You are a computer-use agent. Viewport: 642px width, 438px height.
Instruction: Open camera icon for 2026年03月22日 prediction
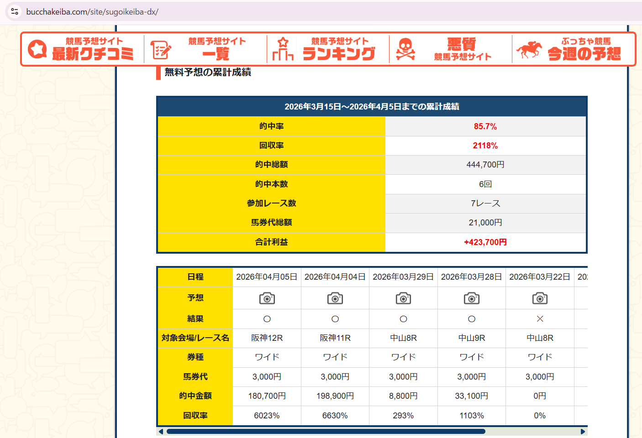pos(540,298)
